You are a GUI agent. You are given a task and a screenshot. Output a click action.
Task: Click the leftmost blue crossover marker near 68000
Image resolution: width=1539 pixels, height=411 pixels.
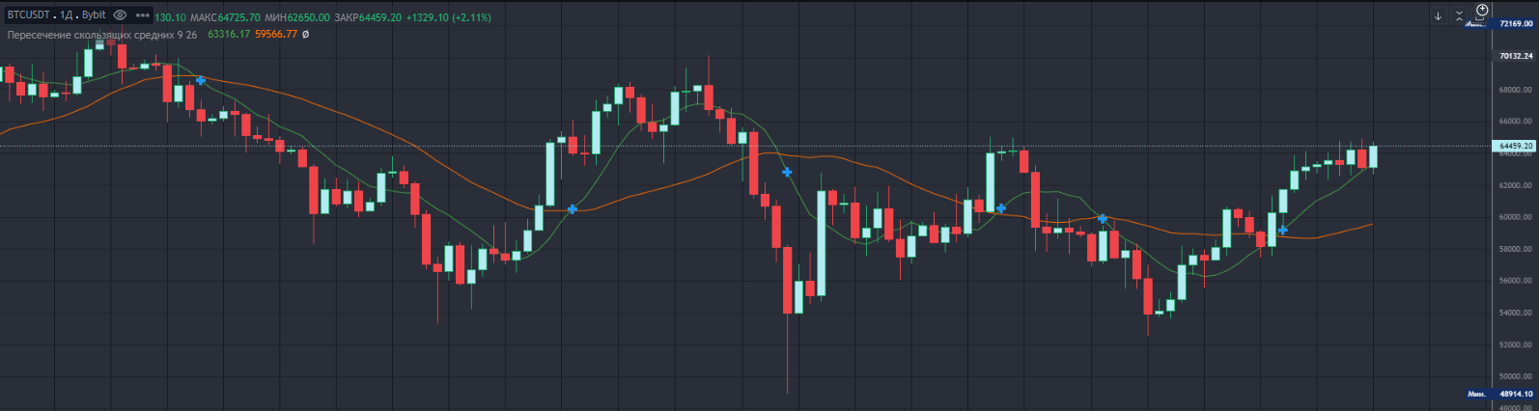coord(201,80)
